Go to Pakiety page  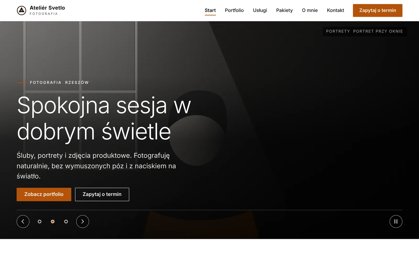click(284, 10)
